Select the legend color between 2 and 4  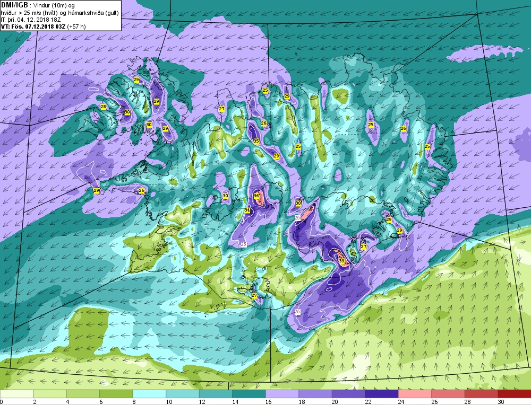pyautogui.click(x=50, y=394)
